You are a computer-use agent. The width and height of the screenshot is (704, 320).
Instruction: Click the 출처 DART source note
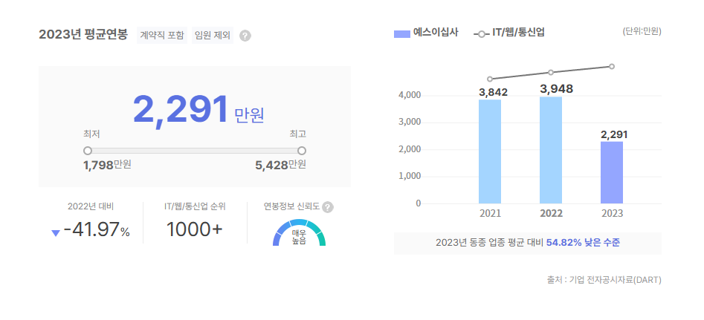coord(604,280)
